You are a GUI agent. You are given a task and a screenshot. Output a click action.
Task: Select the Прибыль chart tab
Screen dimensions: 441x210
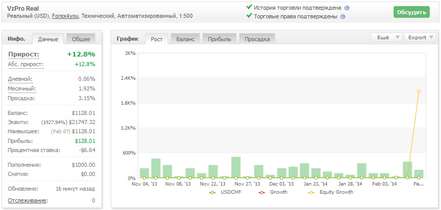(x=220, y=39)
